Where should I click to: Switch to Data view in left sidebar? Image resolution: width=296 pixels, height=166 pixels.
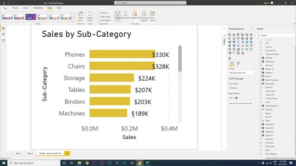[3, 34]
